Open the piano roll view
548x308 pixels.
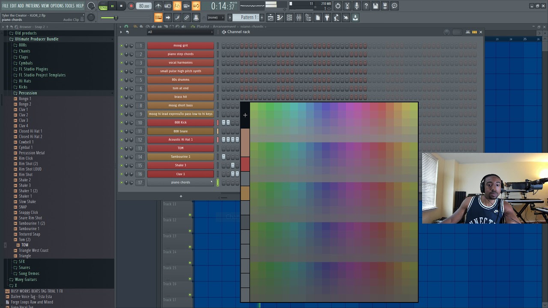point(280,18)
